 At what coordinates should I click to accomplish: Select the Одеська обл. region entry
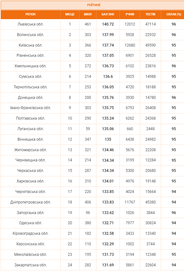[x=30, y=223]
